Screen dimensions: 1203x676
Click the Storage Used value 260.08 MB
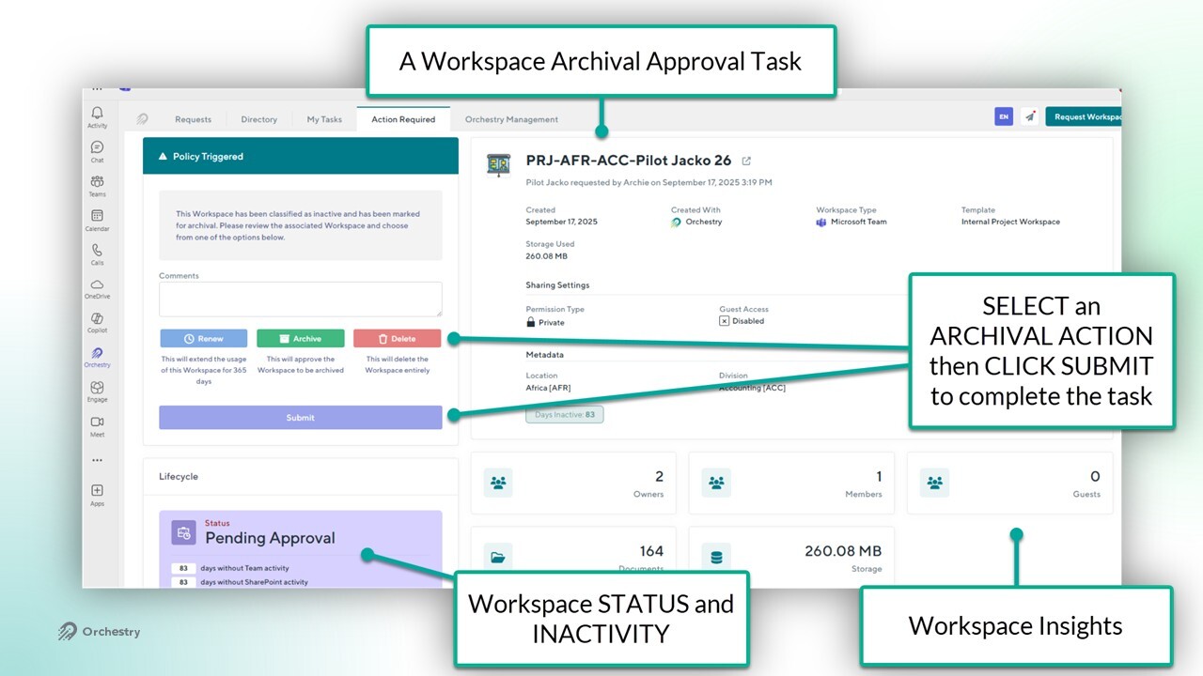546,256
